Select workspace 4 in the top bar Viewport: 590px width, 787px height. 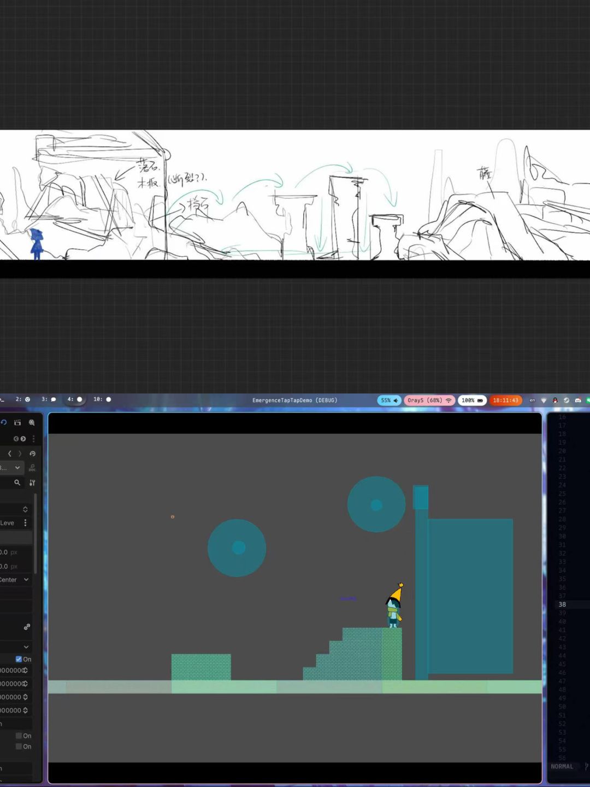75,400
